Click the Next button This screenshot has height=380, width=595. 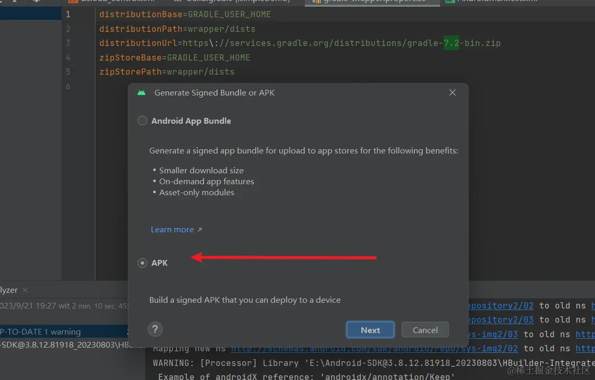coord(370,330)
